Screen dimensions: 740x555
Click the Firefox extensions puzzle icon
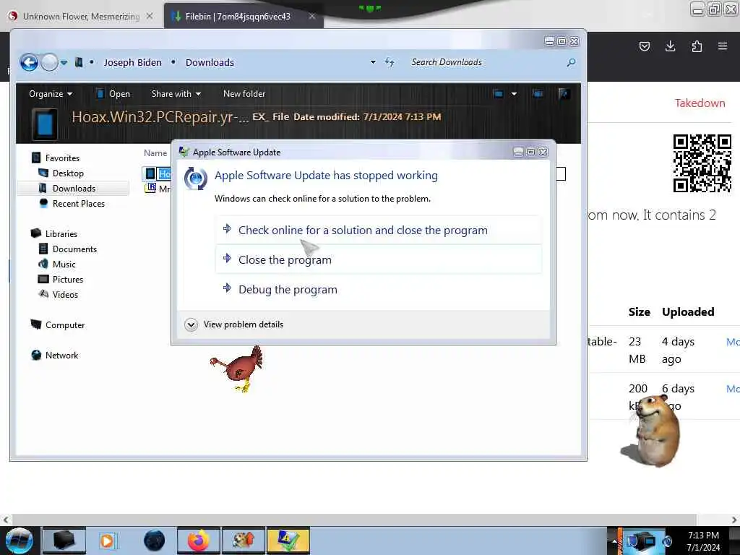pos(697,46)
